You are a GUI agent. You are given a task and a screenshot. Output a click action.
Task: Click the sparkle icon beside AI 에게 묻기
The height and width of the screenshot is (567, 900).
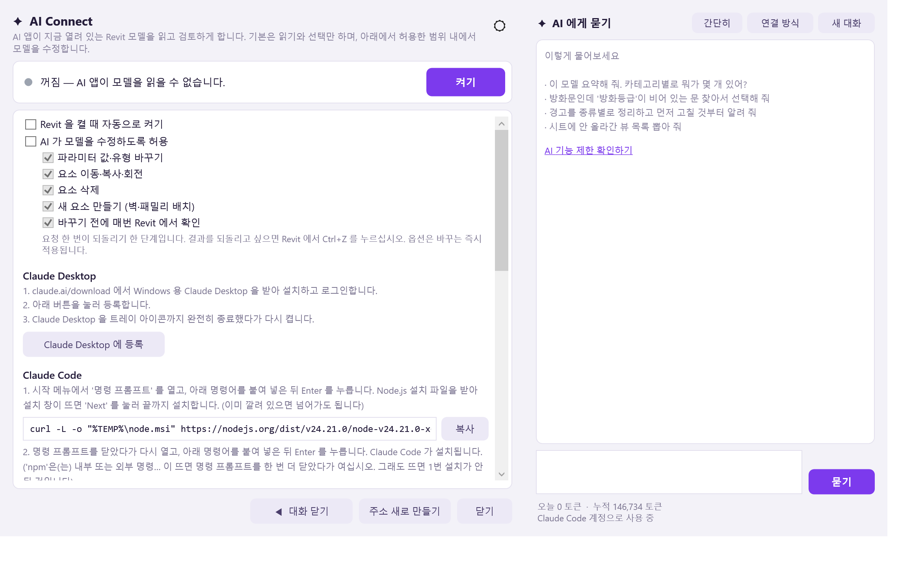(542, 24)
